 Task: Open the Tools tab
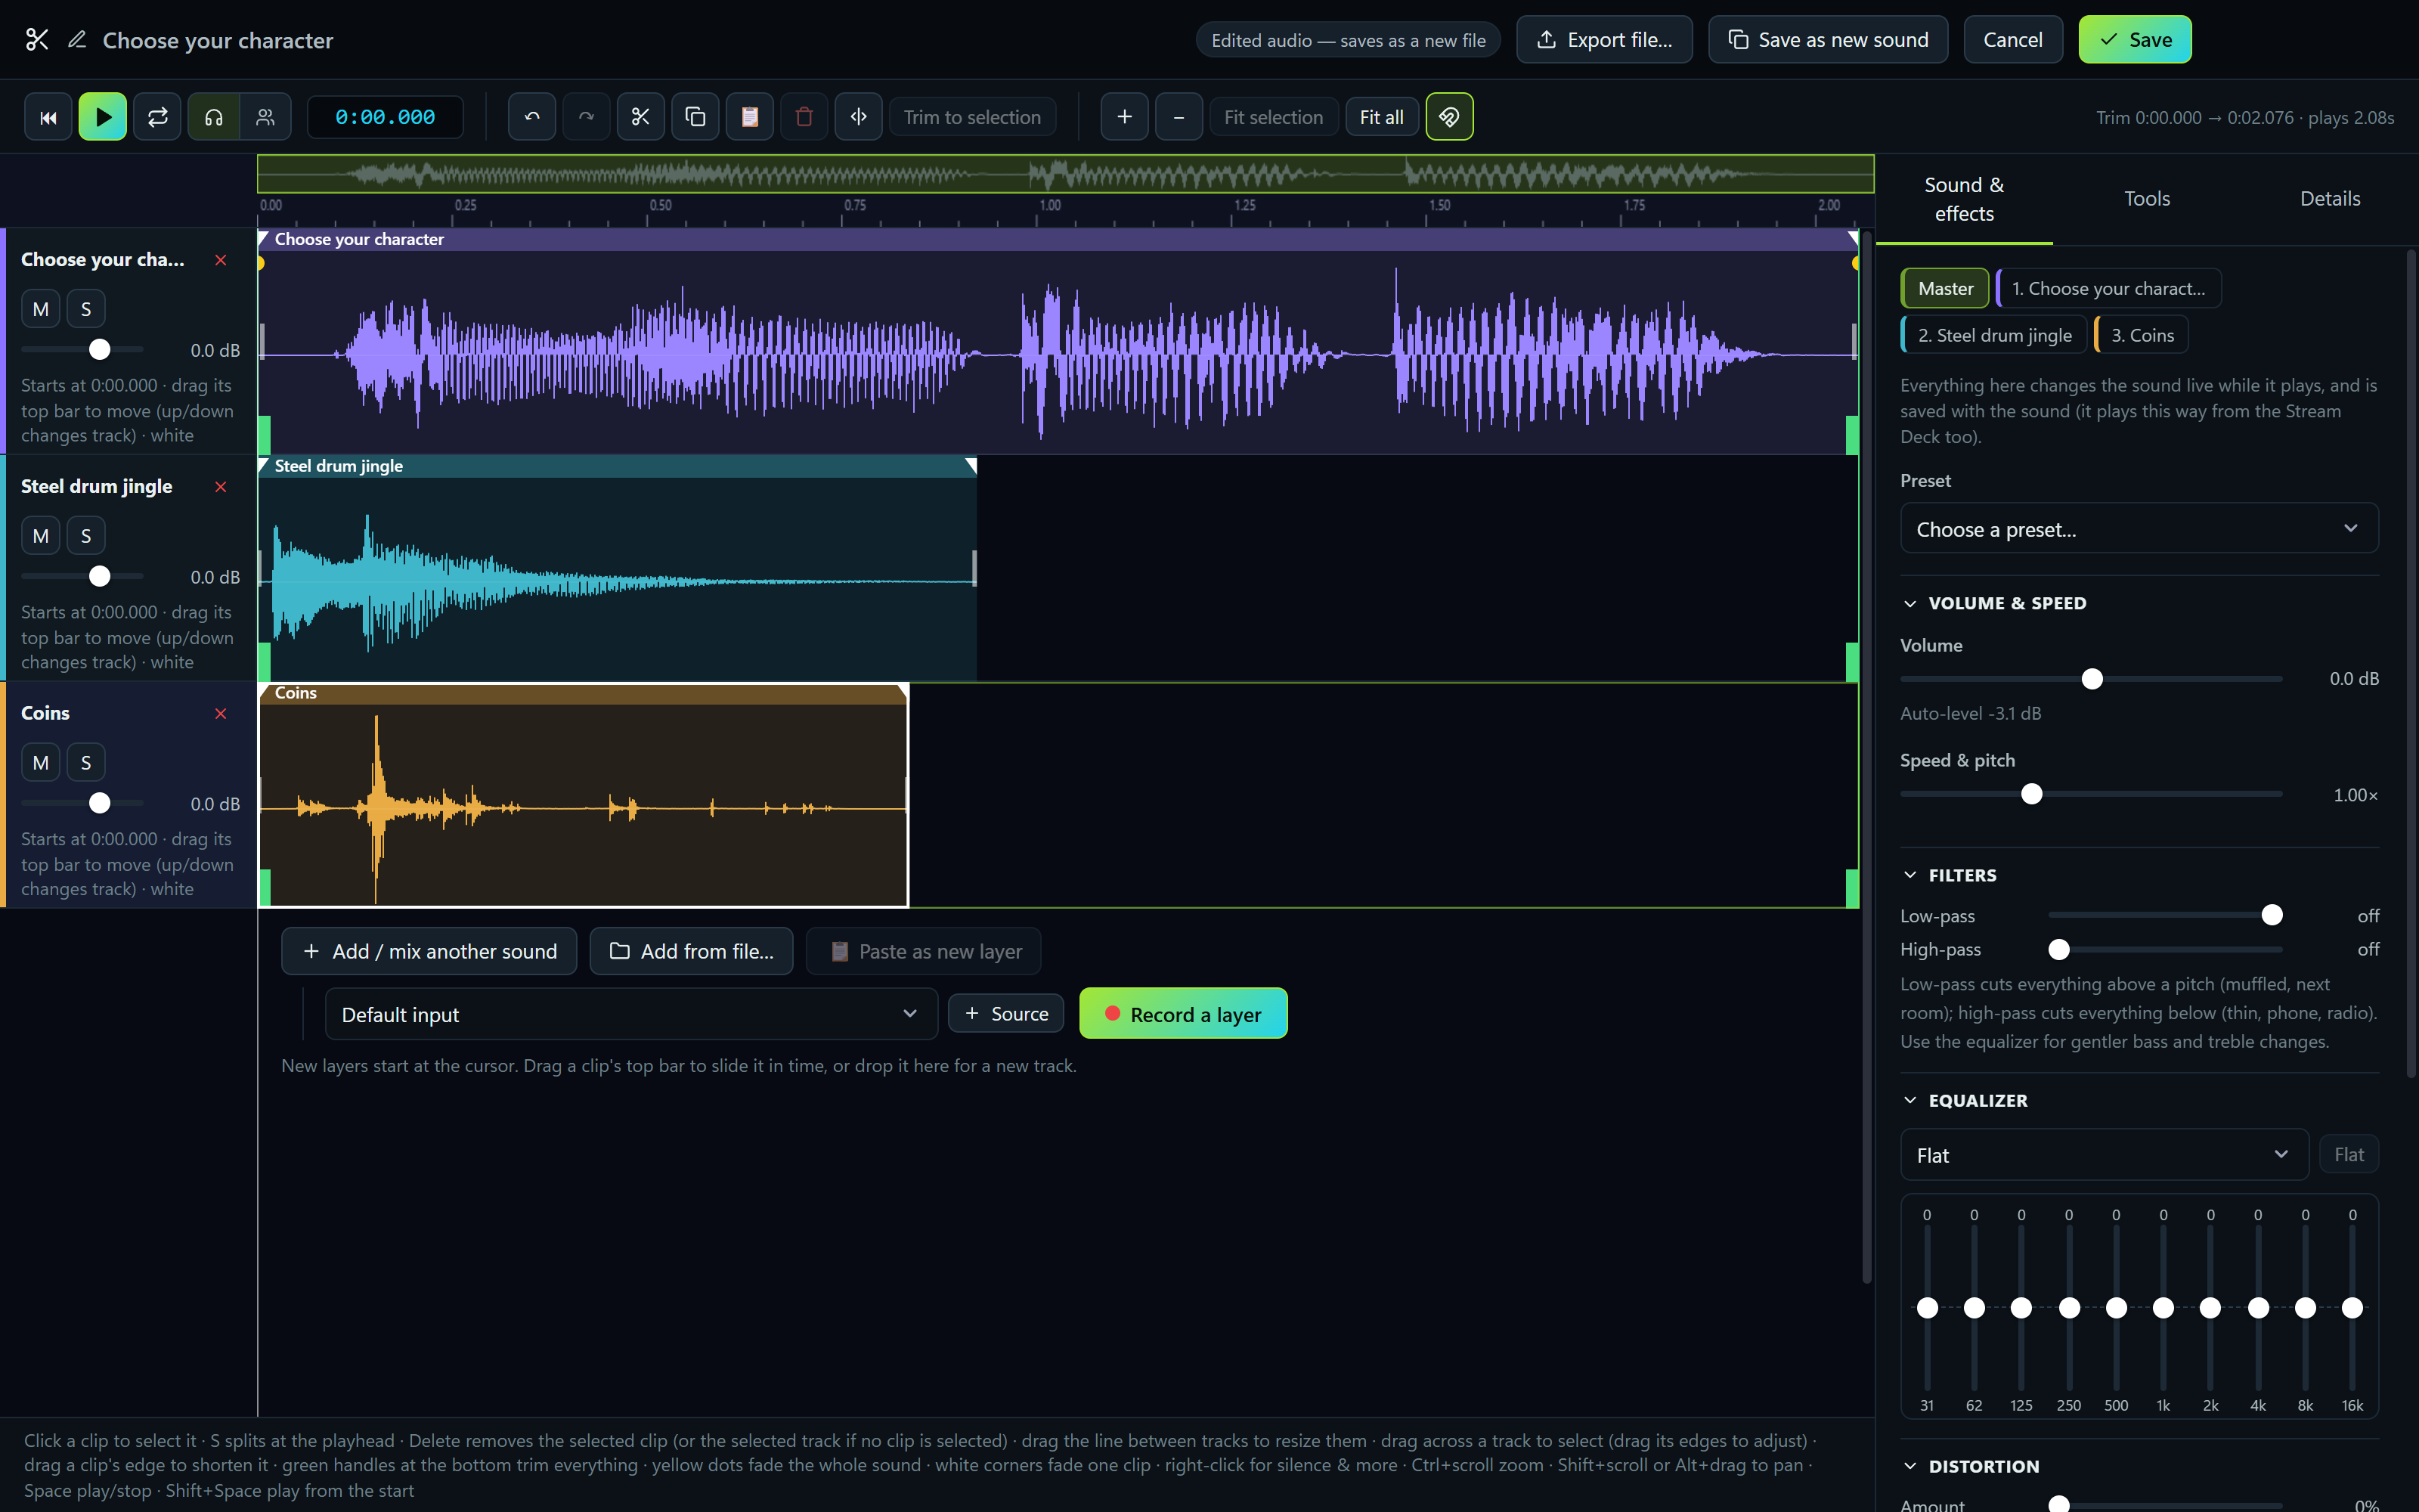click(2147, 199)
